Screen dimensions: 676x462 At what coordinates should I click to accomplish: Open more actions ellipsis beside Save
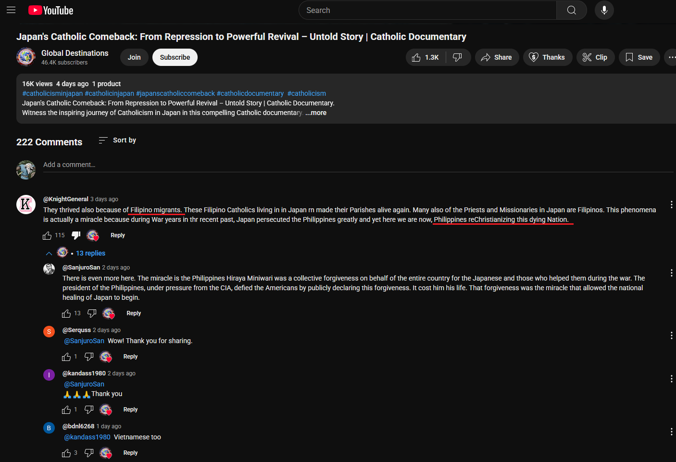pyautogui.click(x=671, y=57)
